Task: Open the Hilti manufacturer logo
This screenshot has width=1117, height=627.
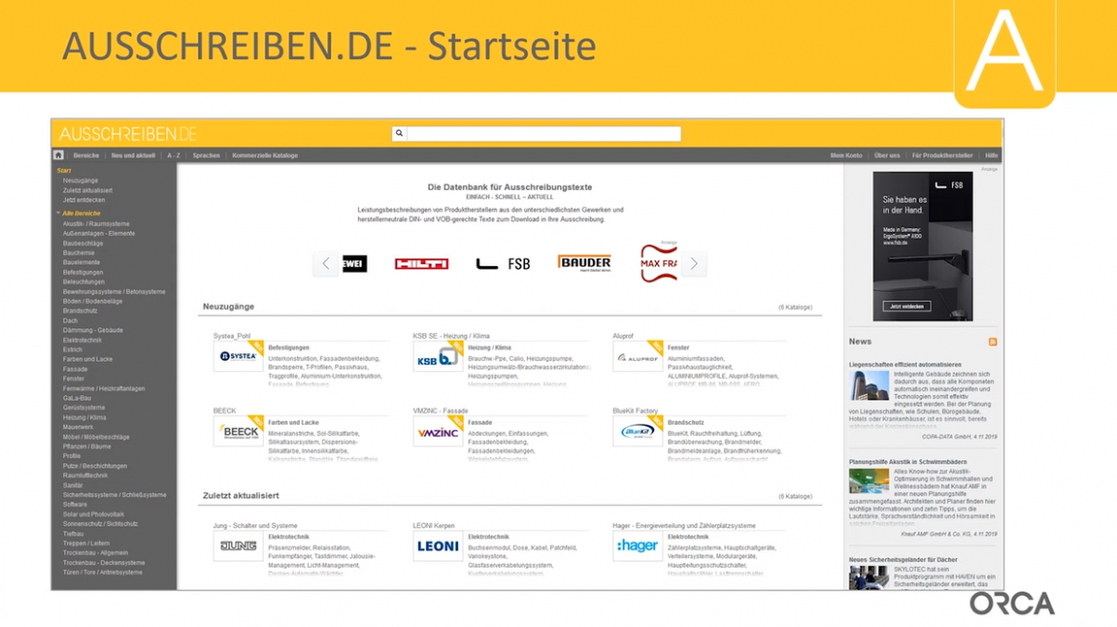Action: [x=421, y=263]
